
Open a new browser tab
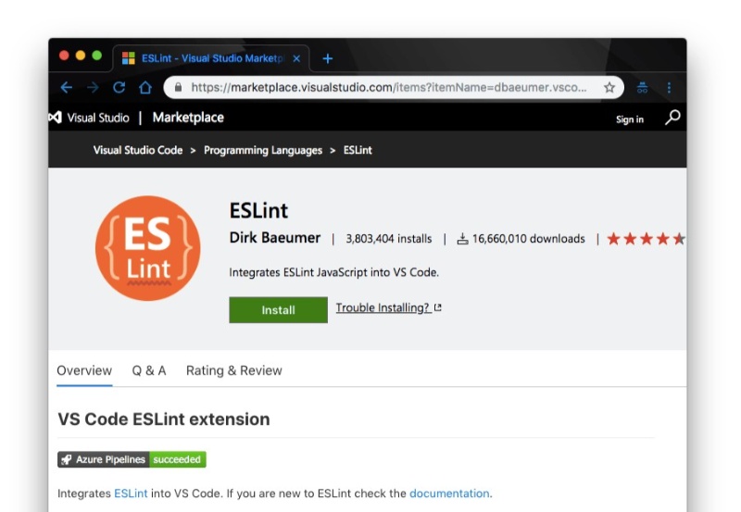coord(328,58)
